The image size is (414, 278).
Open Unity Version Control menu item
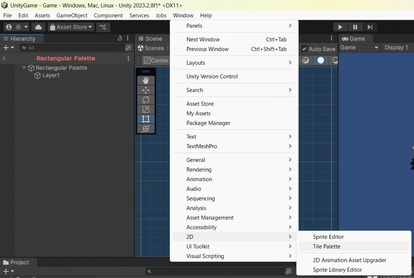(x=234, y=76)
